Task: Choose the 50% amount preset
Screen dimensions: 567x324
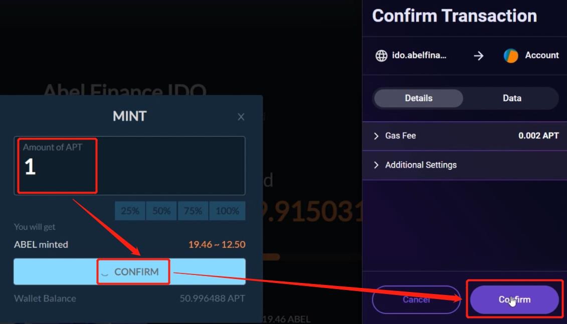Action: (161, 211)
